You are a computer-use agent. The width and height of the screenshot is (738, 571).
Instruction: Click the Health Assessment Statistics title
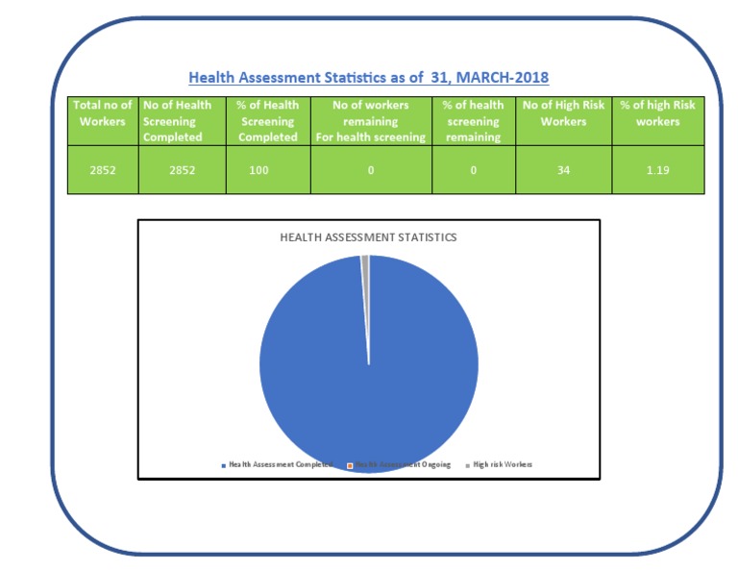[369, 77]
